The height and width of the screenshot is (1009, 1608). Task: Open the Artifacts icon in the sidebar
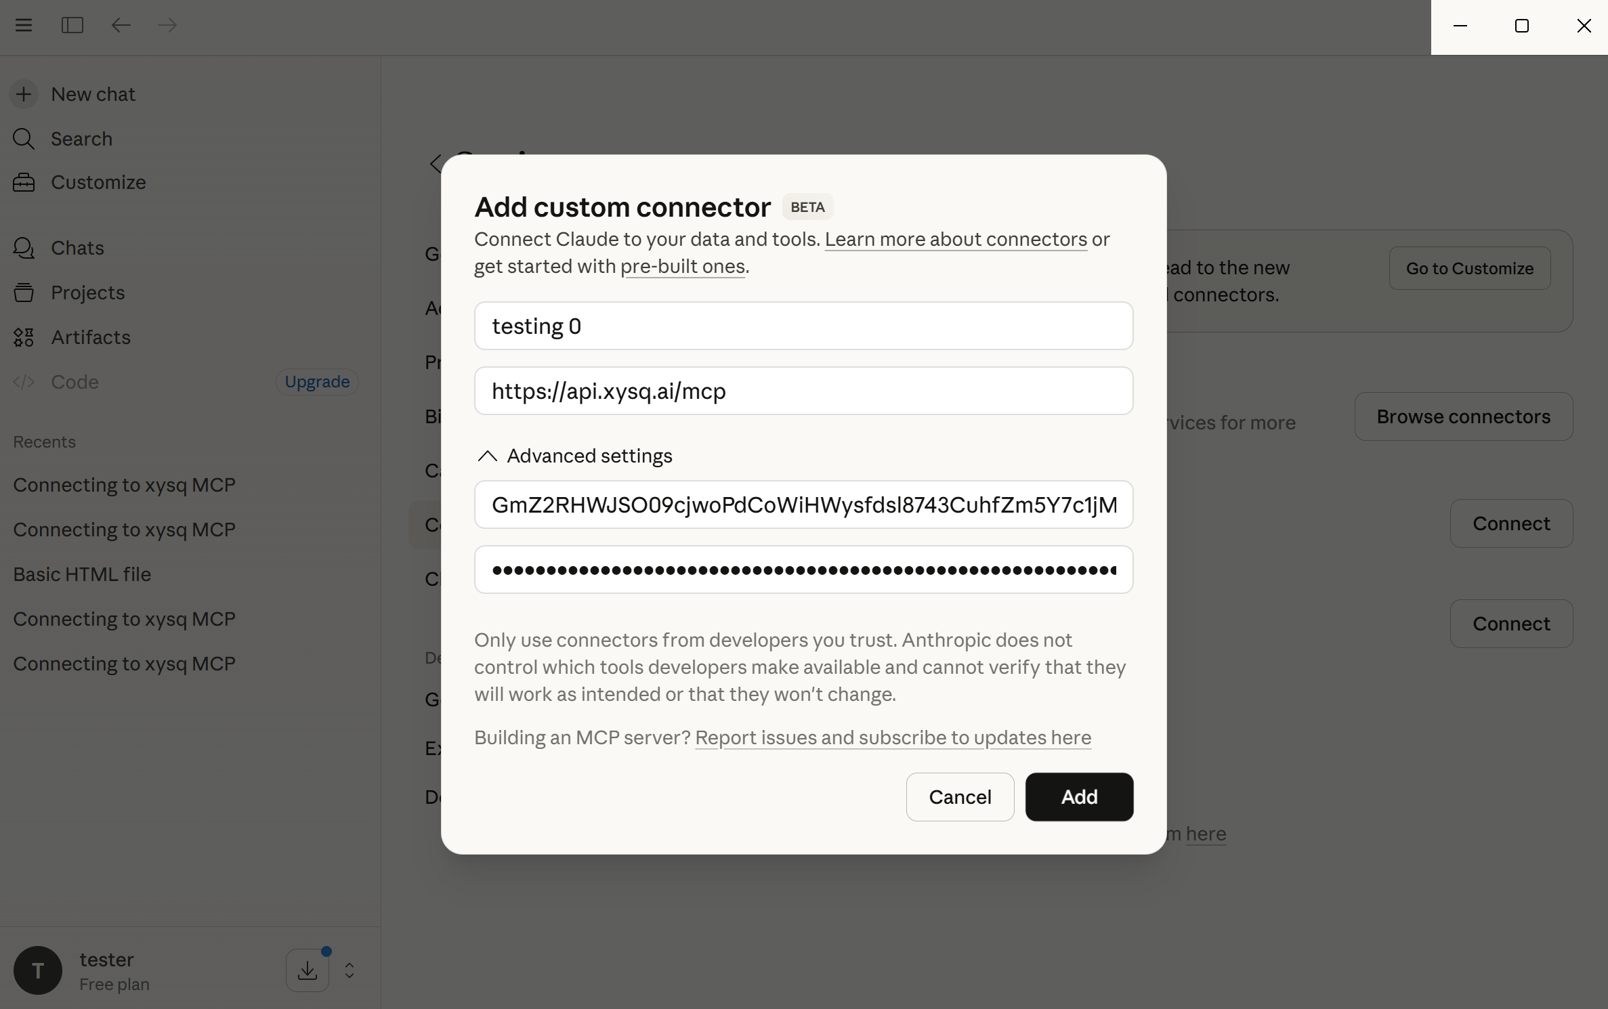tap(24, 337)
